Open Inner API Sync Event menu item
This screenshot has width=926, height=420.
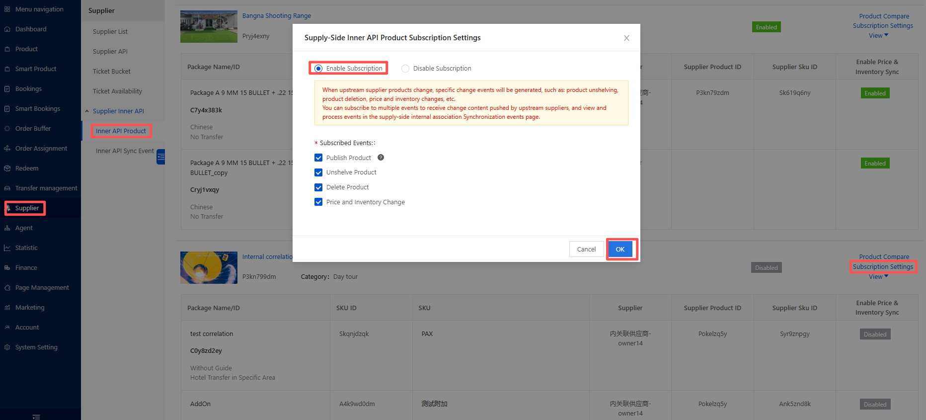coord(125,151)
